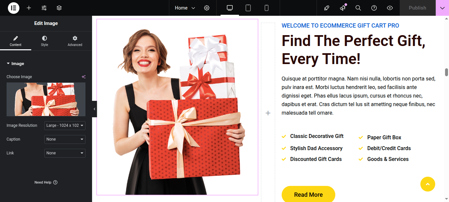The height and width of the screenshot is (202, 449).
Task: Switch to mobile responsive mode
Action: [x=267, y=8]
